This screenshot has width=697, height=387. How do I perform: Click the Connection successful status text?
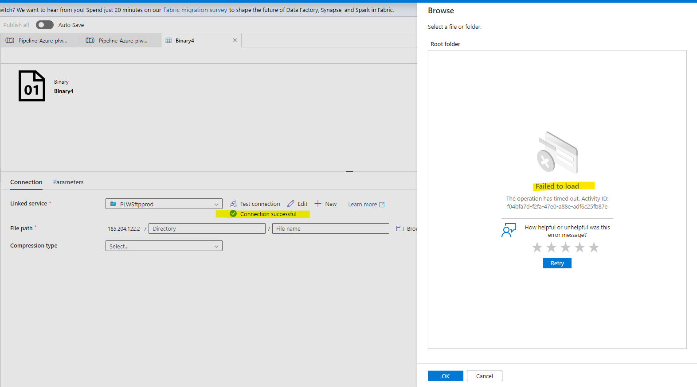(x=268, y=214)
